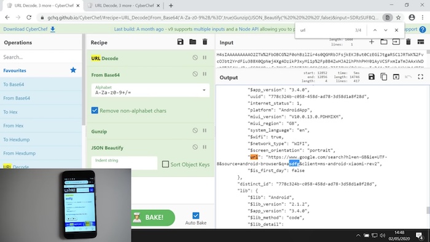Click the browser address bar URL

coord(213,18)
